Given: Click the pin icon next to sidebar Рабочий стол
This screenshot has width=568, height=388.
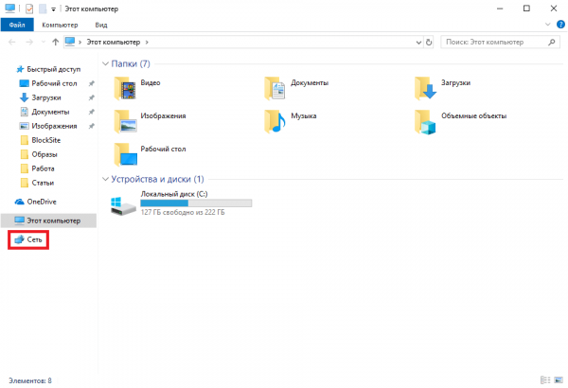Looking at the screenshot, I should point(92,83).
